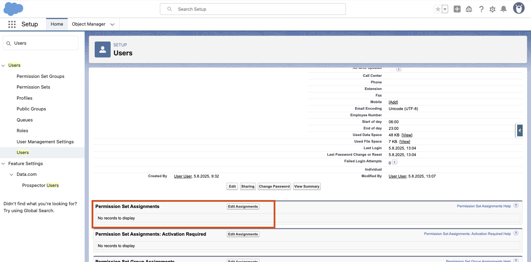Click the Sharing button
531x262 pixels.
248,187
